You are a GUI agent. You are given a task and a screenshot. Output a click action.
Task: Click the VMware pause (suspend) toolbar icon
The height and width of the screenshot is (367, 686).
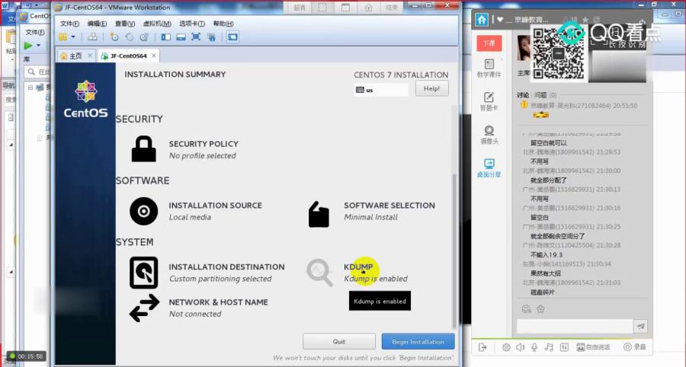(63, 37)
